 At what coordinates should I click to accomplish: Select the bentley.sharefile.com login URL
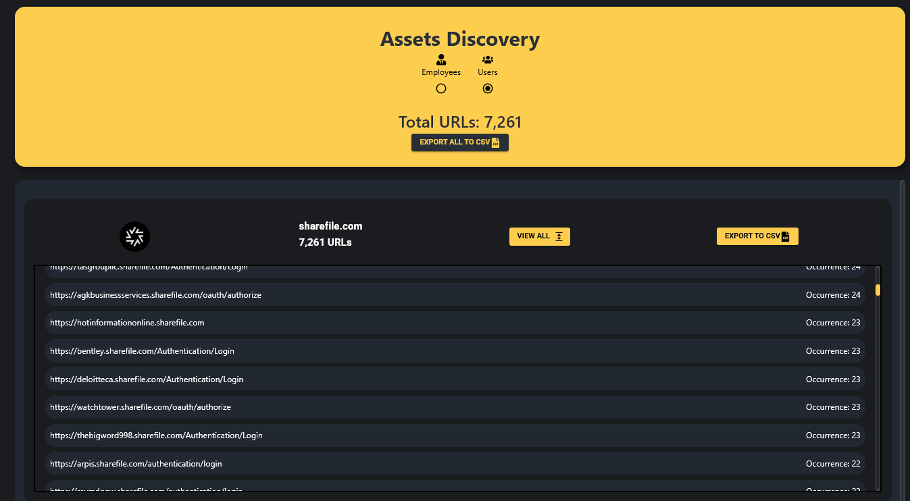[x=142, y=351]
